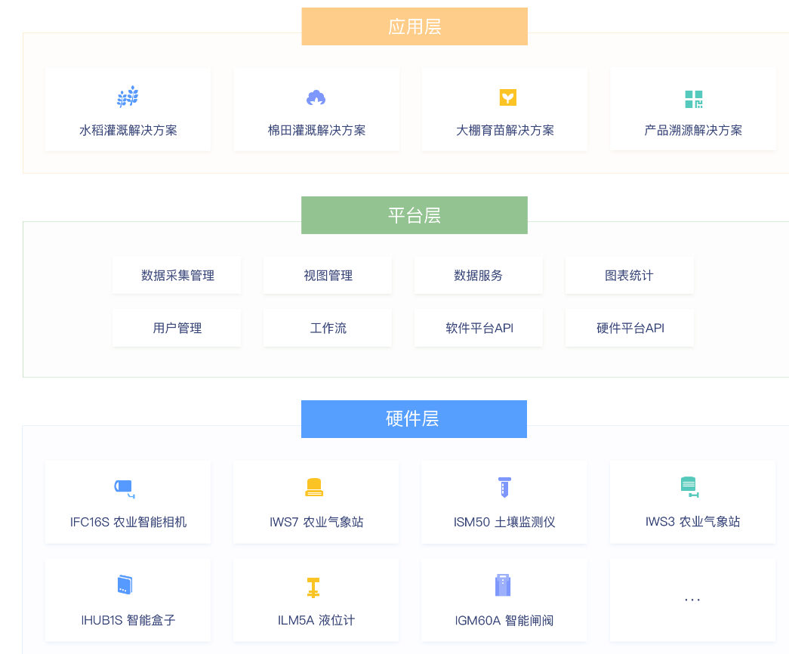Click the yellow icon for IWS7 农业气象站

(314, 487)
